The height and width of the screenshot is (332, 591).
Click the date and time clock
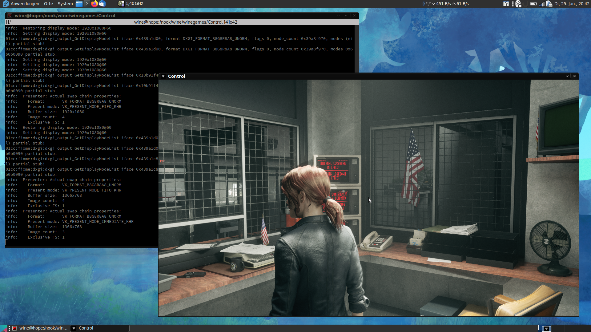pyautogui.click(x=572, y=4)
